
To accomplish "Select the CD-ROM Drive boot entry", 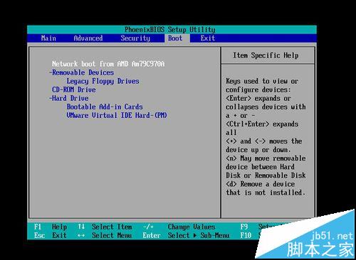I will [x=74, y=90].
